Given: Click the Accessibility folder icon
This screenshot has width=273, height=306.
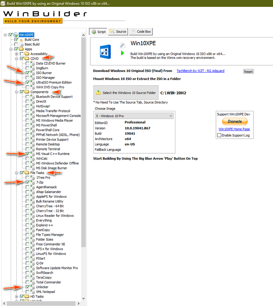Looking at the screenshot, I should pyautogui.click(x=27, y=54).
